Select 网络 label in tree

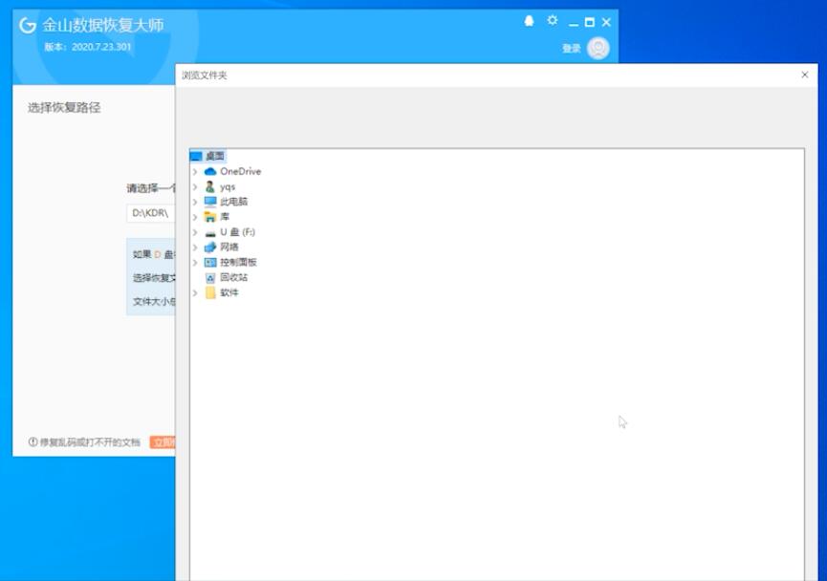pyautogui.click(x=229, y=247)
